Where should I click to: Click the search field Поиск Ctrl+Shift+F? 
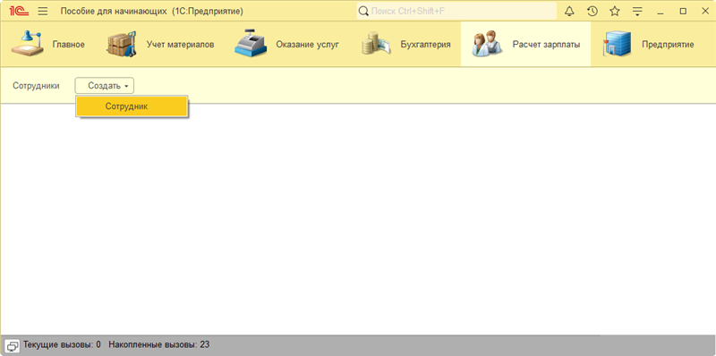[x=456, y=12]
